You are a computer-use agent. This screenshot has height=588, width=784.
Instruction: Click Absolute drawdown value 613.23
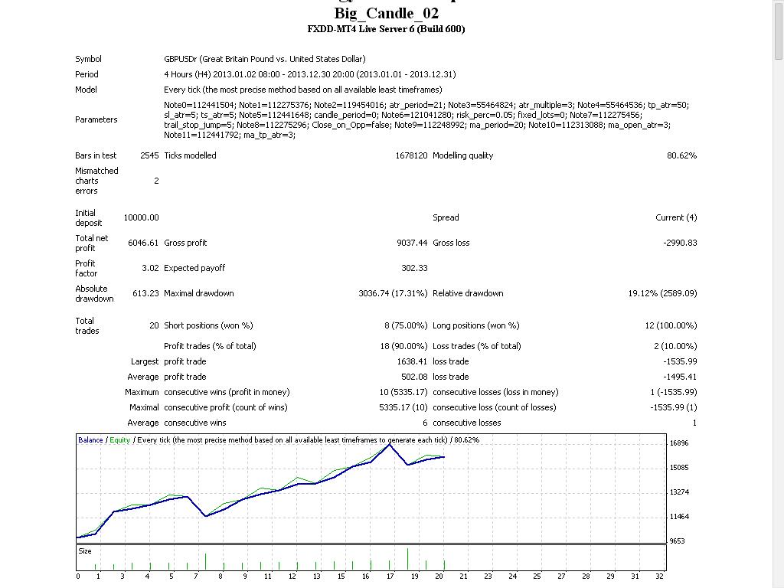tap(145, 293)
